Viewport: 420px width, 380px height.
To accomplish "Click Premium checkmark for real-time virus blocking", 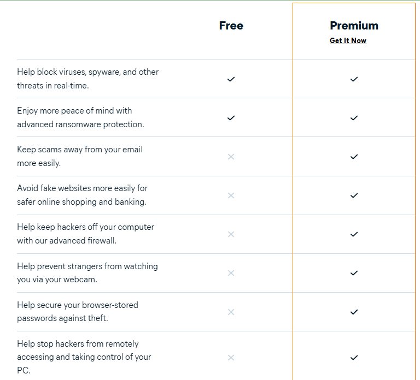I will [354, 79].
